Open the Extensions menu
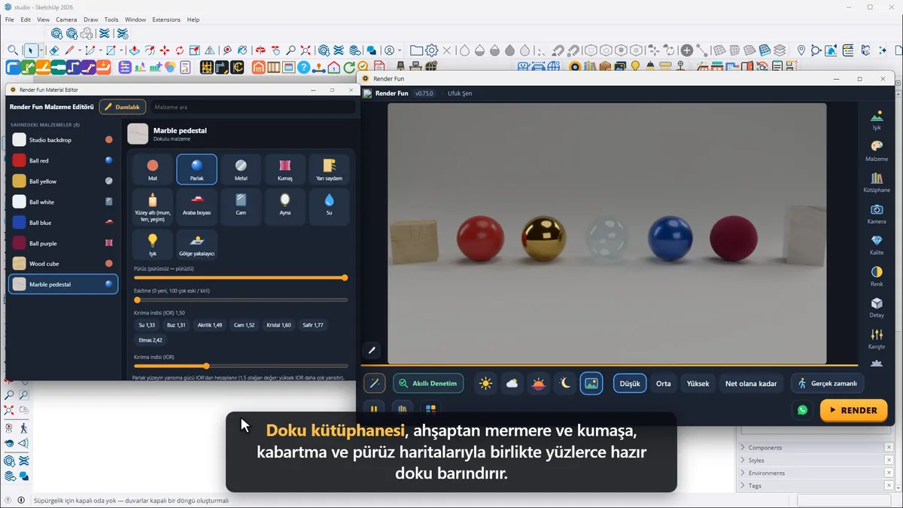The height and width of the screenshot is (508, 903). [x=166, y=20]
